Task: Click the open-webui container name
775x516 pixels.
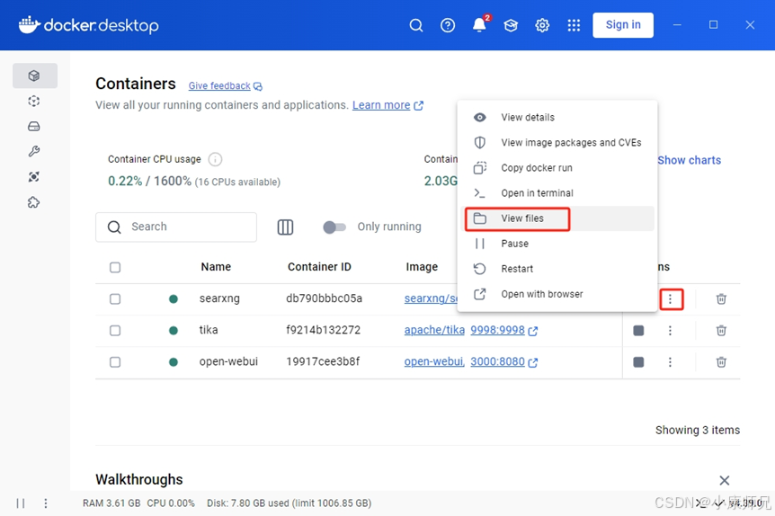Action: point(228,361)
